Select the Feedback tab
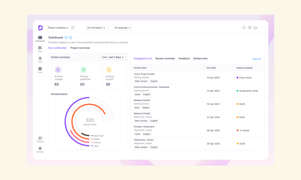301x180 pixels. pyautogui.click(x=184, y=58)
